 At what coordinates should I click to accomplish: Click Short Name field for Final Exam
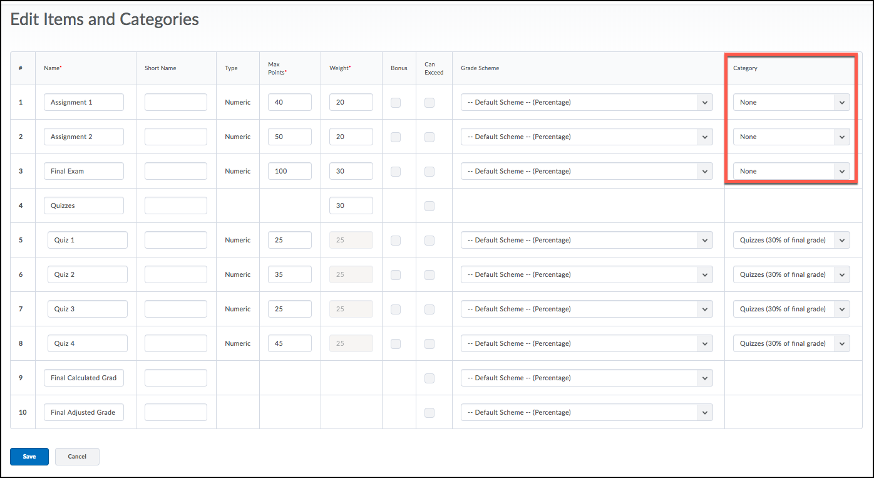point(176,171)
